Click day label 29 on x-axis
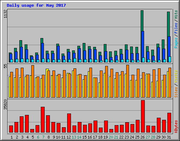Image resolution: width=180 pixels, height=141 pixels. coord(158,137)
